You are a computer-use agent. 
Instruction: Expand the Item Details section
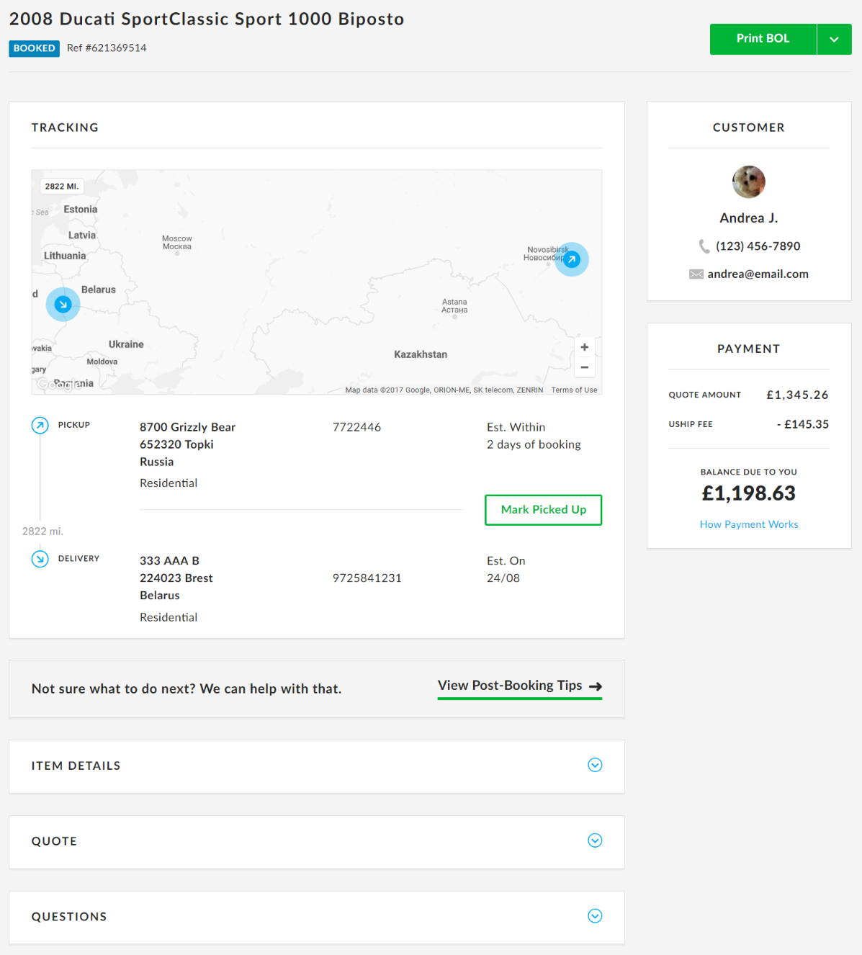[x=595, y=765]
